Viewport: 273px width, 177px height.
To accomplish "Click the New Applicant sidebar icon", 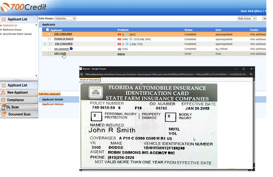I will (4, 93).
